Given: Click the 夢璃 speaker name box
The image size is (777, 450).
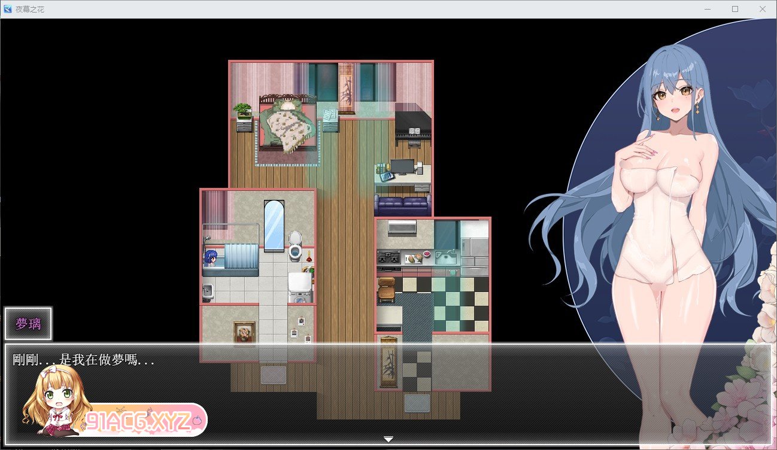Looking at the screenshot, I should [28, 324].
